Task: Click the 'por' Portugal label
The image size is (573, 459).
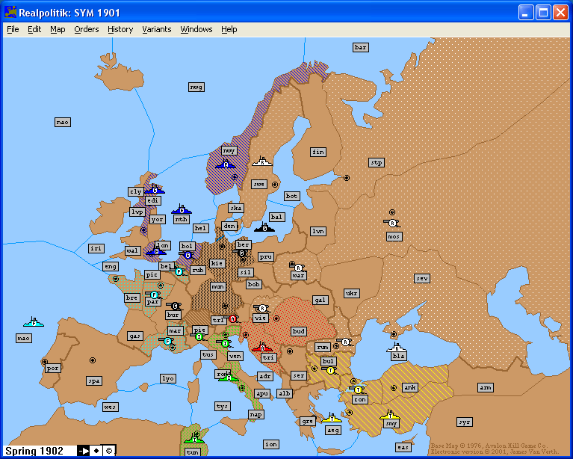Action: [52, 368]
